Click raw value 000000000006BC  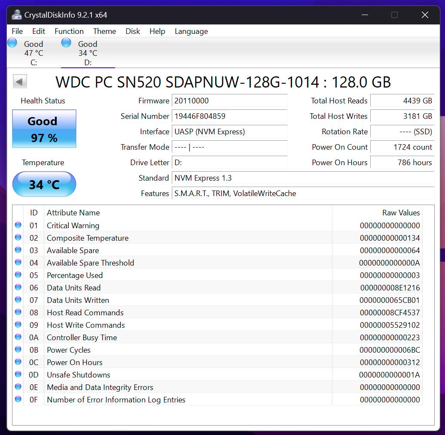click(x=390, y=350)
